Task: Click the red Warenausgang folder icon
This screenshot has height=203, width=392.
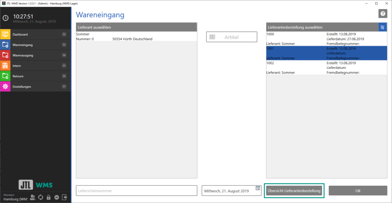Action: point(5,56)
